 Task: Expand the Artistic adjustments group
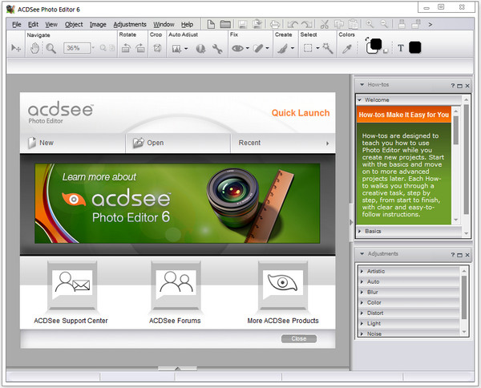tap(375, 271)
